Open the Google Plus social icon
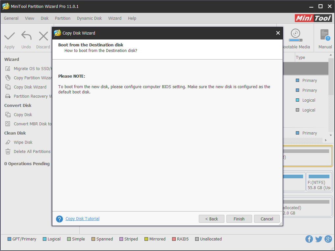 click(x=328, y=239)
